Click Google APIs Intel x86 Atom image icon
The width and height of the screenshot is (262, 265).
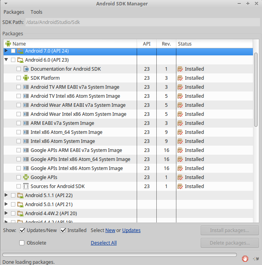click(26, 168)
